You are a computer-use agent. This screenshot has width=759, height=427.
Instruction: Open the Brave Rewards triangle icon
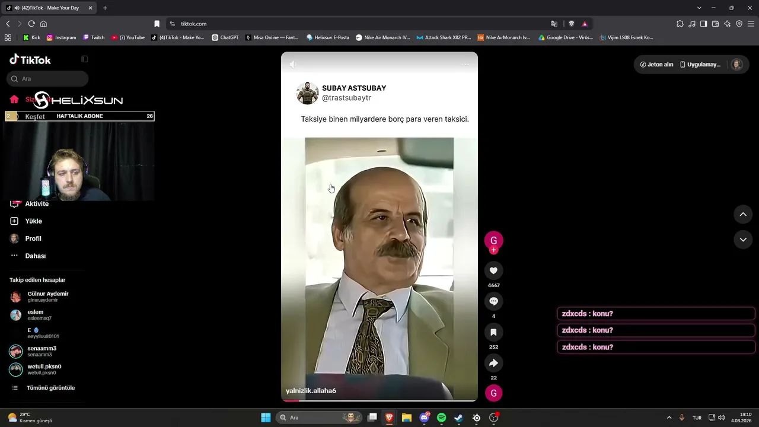[585, 24]
